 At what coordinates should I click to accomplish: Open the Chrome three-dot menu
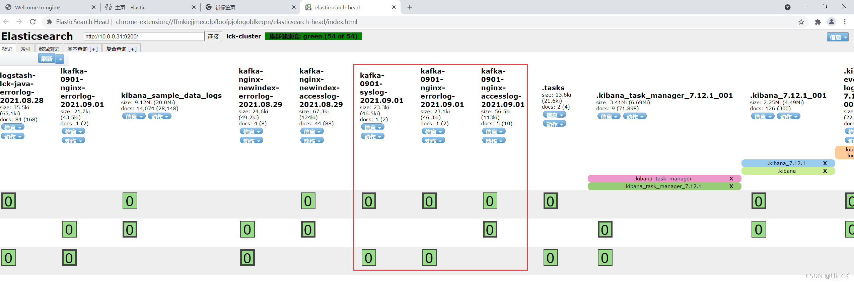845,22
